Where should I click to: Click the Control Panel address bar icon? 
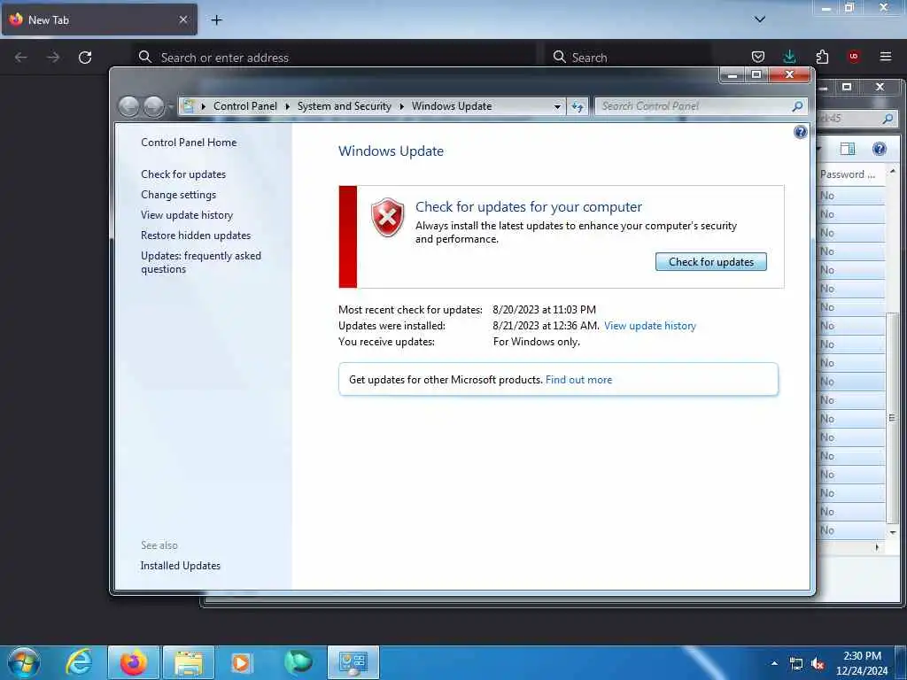188,106
